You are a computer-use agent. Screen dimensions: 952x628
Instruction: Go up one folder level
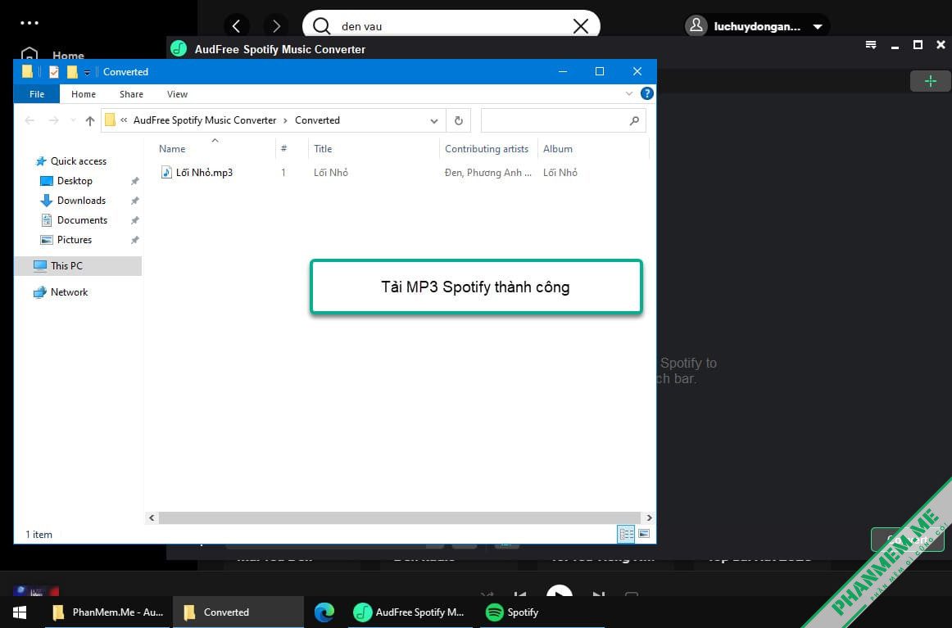[x=90, y=120]
